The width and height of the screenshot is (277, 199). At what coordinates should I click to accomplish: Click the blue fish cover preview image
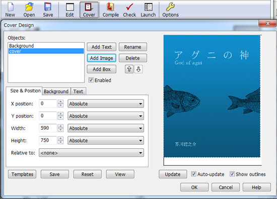pos(212,96)
